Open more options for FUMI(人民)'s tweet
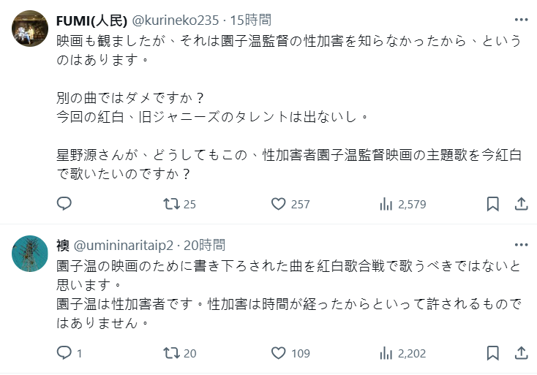 click(x=521, y=19)
